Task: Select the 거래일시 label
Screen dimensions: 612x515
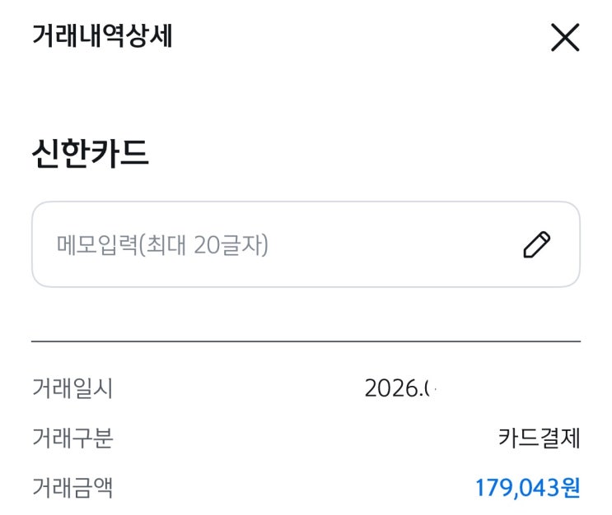Action: click(72, 388)
